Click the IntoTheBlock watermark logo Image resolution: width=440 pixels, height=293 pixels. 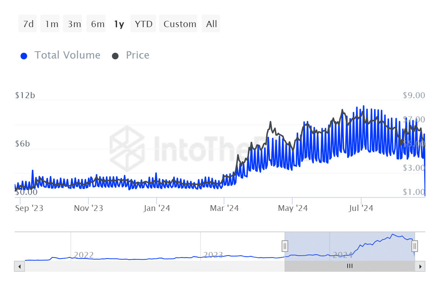[127, 144]
